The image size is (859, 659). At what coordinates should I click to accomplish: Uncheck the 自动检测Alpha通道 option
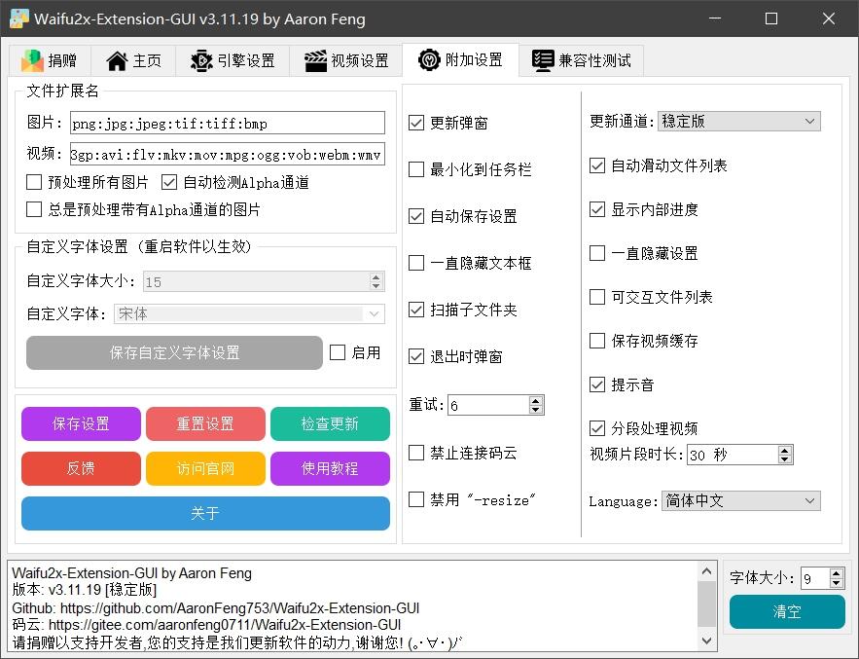tap(169, 182)
